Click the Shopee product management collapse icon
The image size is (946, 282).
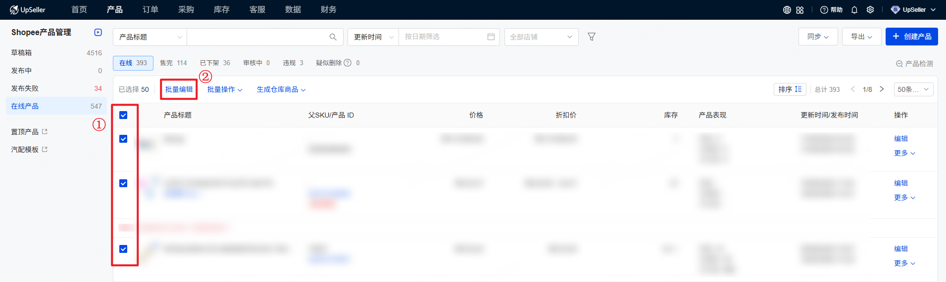click(x=98, y=32)
